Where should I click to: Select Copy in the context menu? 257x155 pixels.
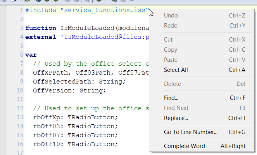[205, 50]
